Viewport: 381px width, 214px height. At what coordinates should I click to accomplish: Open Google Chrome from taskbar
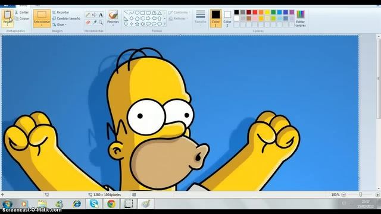[x=111, y=204]
